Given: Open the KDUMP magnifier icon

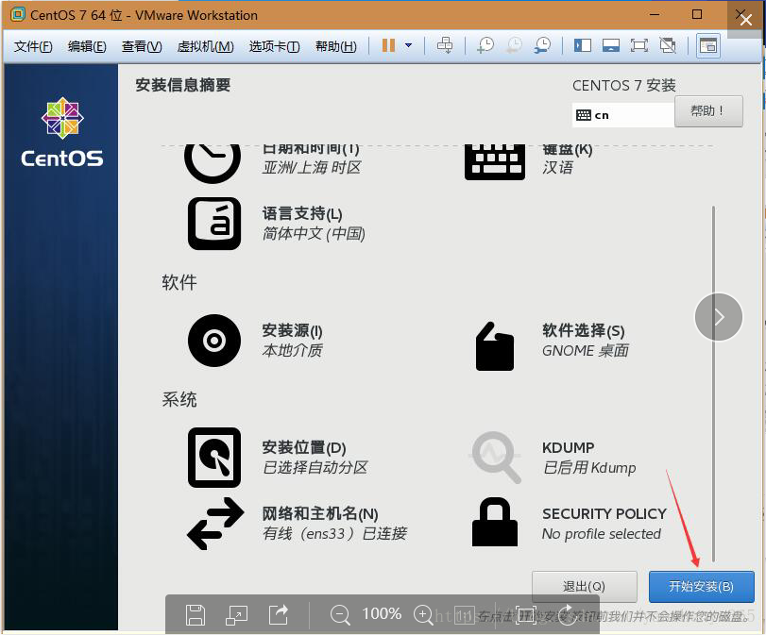Looking at the screenshot, I should click(495, 458).
